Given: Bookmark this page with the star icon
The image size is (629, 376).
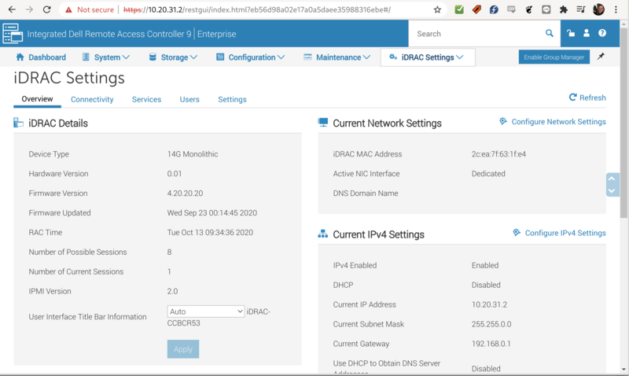Looking at the screenshot, I should 437,9.
